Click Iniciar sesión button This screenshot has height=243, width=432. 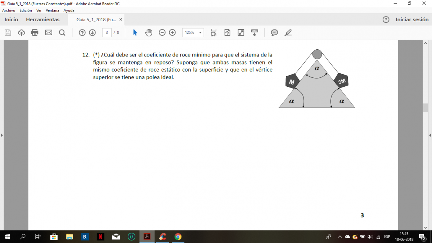click(412, 19)
